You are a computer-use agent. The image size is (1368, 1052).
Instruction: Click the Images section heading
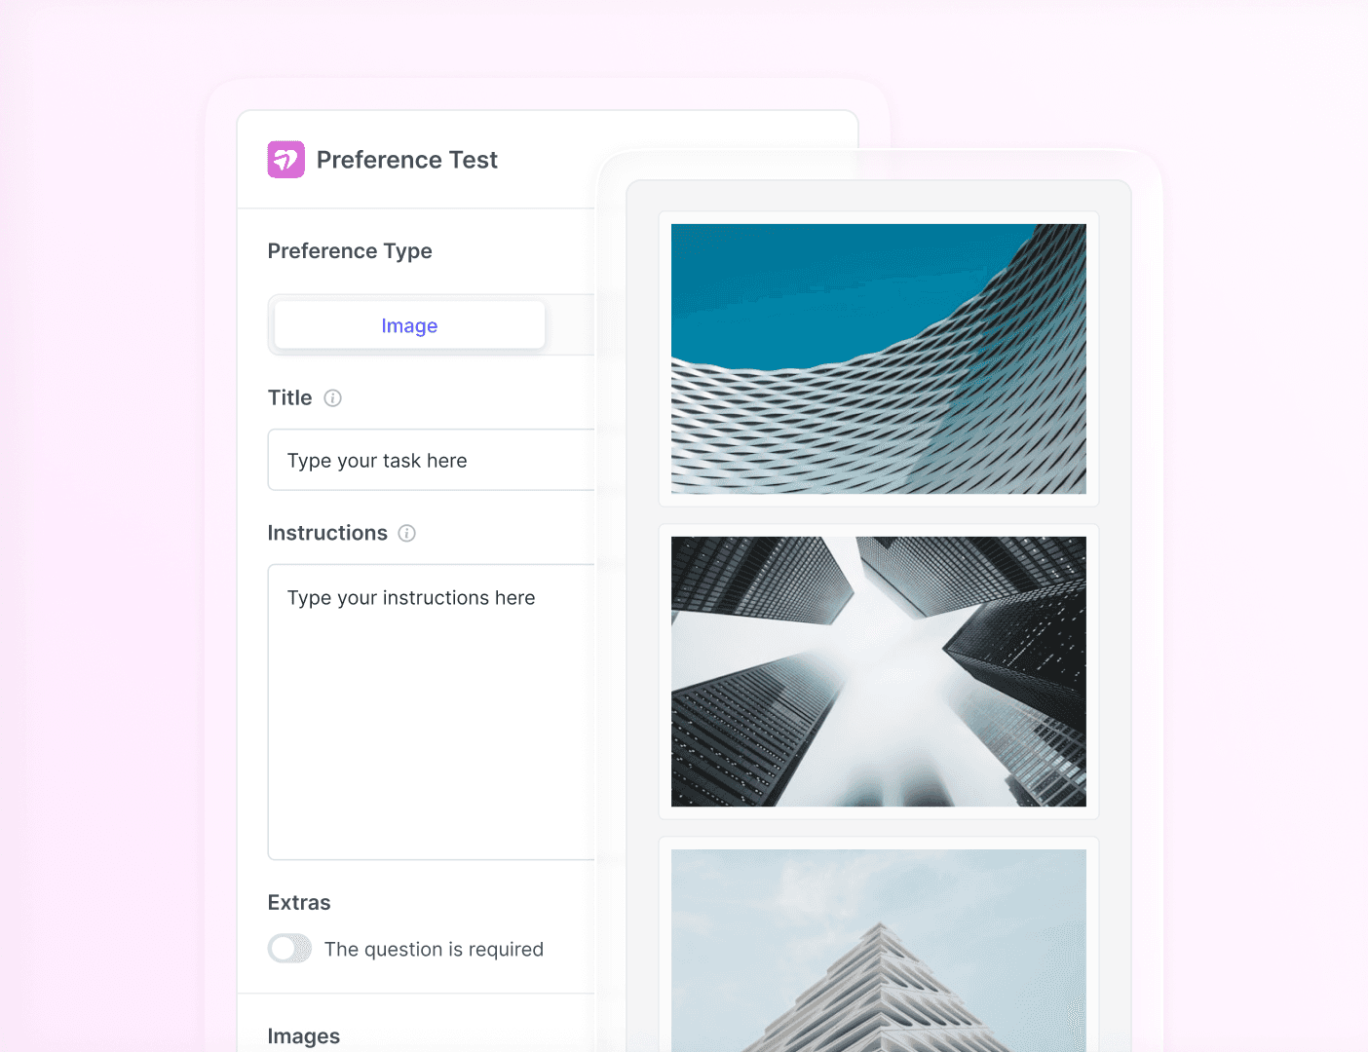304,1036
